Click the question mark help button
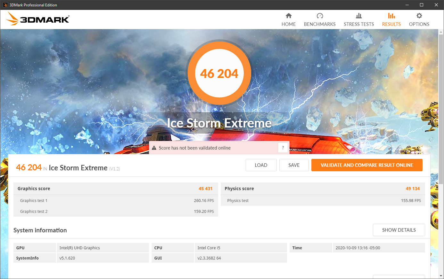The height and width of the screenshot is (279, 444). (x=283, y=148)
